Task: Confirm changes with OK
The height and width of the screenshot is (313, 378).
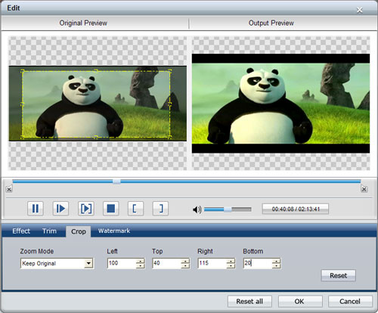Action: [x=299, y=302]
